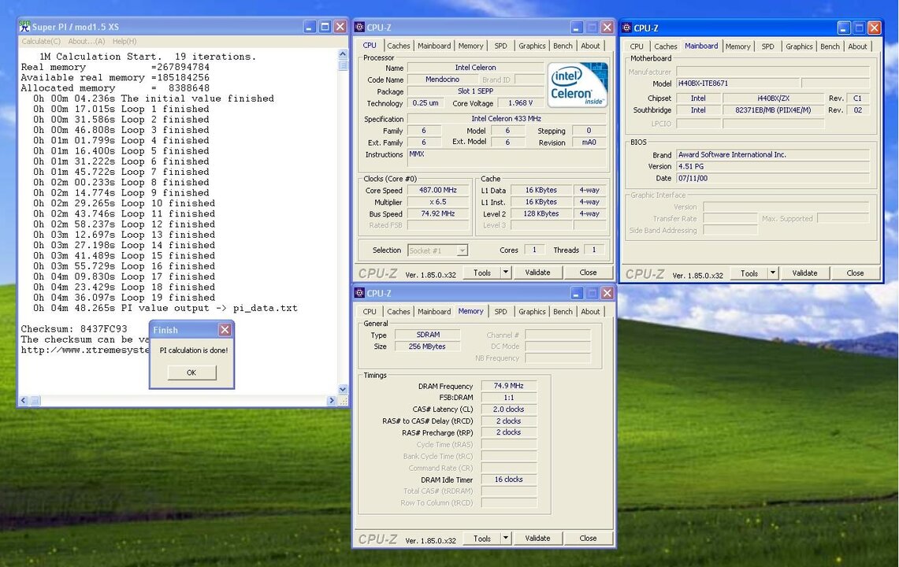Click the scroll left arrow in Super PI

click(x=24, y=401)
